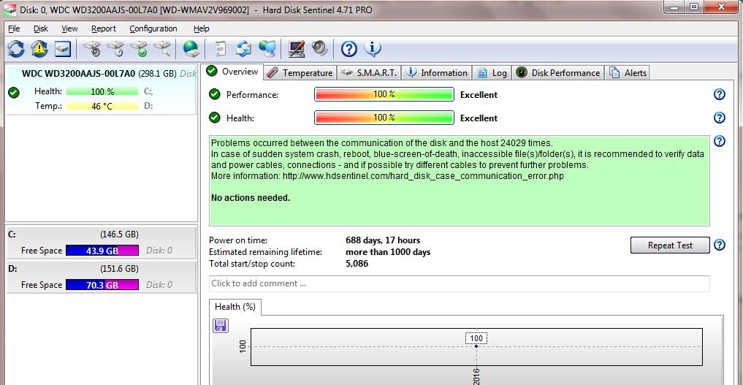The image size is (743, 385).
Task: Click the 'No actions needed.' text
Action: tap(251, 197)
